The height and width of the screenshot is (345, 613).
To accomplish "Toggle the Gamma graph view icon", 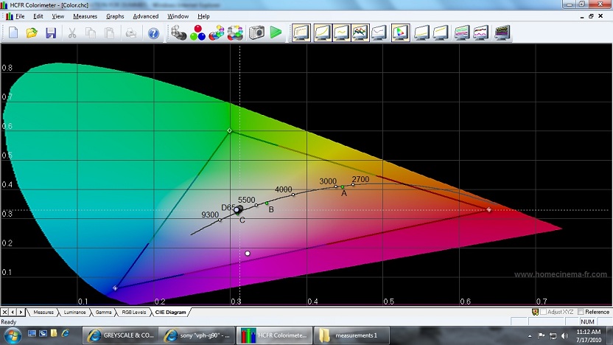I will [341, 33].
